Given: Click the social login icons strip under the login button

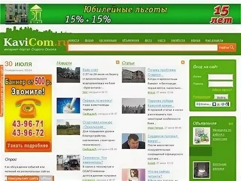Looking at the screenshot, I should pyautogui.click(x=213, y=104).
